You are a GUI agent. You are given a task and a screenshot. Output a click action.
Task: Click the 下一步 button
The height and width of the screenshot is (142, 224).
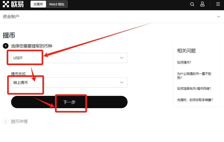tap(69, 102)
